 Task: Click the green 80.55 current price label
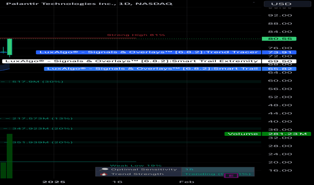(x=279, y=39)
